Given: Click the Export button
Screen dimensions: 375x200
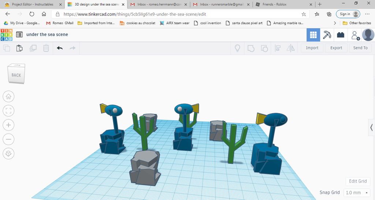Looking at the screenshot, I should (336, 48).
